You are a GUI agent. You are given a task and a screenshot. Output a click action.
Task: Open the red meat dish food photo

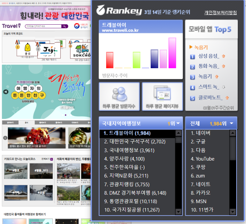pos(37,138)
